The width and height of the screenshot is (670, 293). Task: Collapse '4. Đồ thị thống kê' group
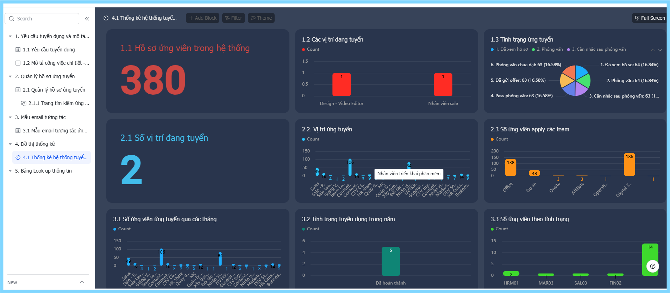[x=10, y=144]
